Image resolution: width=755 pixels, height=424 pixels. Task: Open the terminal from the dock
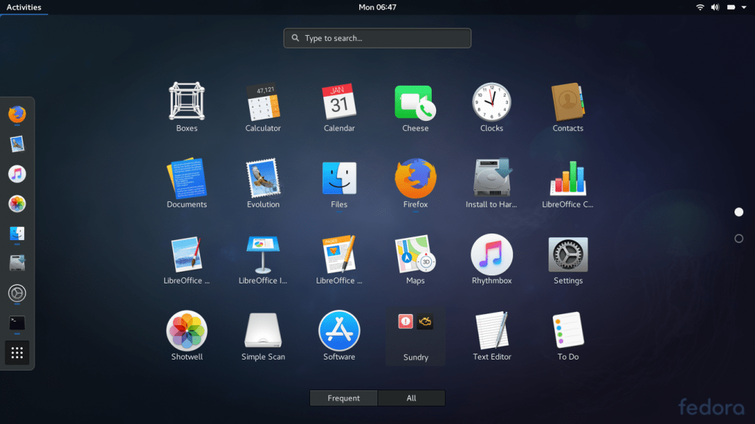[x=16, y=322]
